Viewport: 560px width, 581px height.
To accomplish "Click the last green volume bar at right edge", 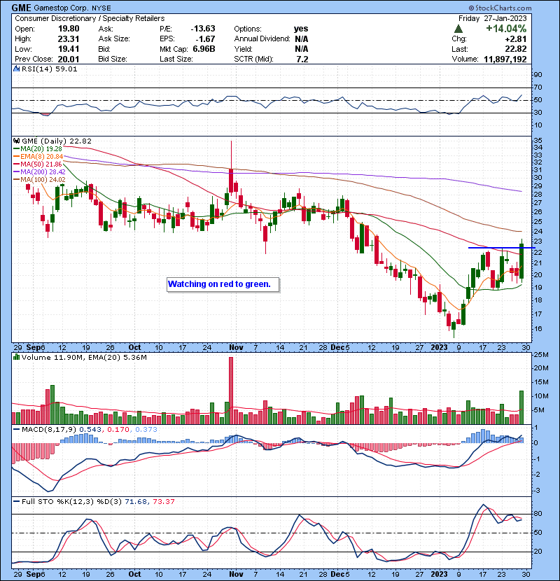I will (521, 407).
